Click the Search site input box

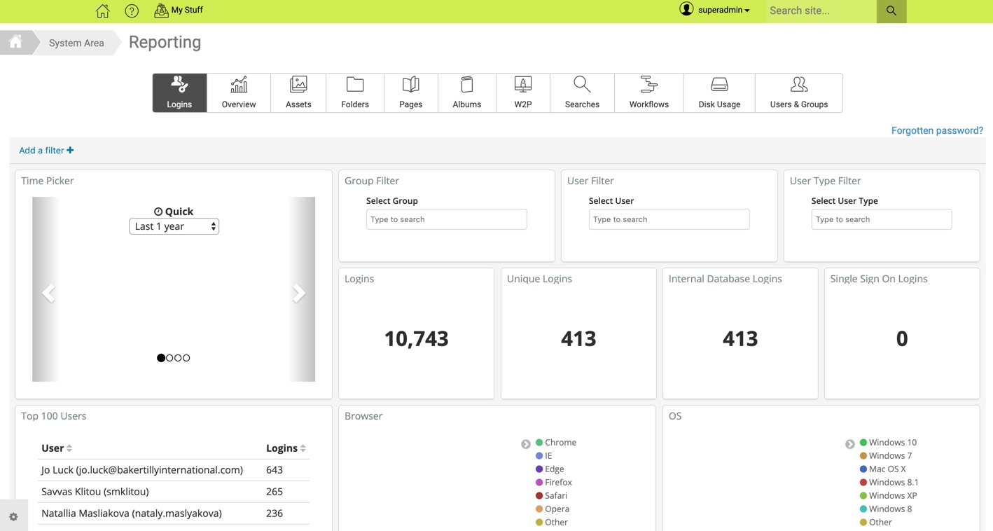click(821, 11)
